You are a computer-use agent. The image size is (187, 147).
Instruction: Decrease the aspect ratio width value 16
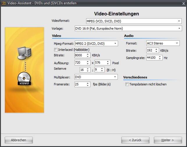(x=88, y=71)
